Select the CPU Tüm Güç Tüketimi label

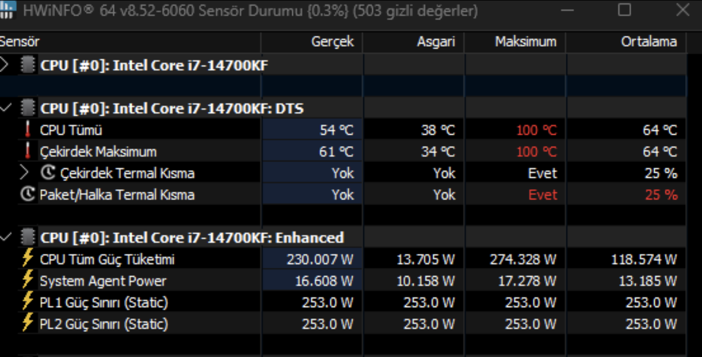(x=107, y=259)
